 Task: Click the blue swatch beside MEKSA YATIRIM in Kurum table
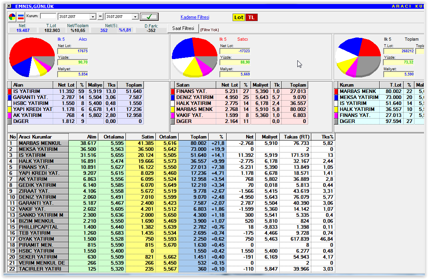336,97
